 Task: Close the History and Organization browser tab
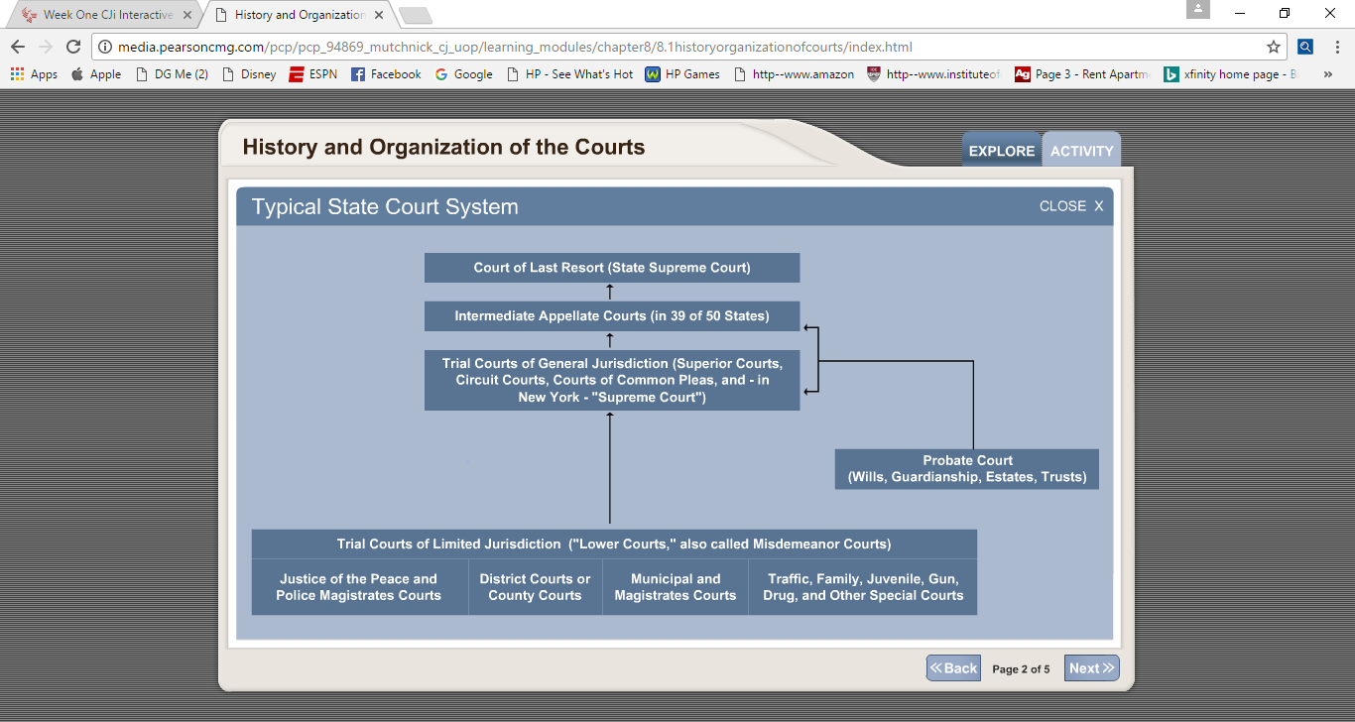pyautogui.click(x=379, y=15)
